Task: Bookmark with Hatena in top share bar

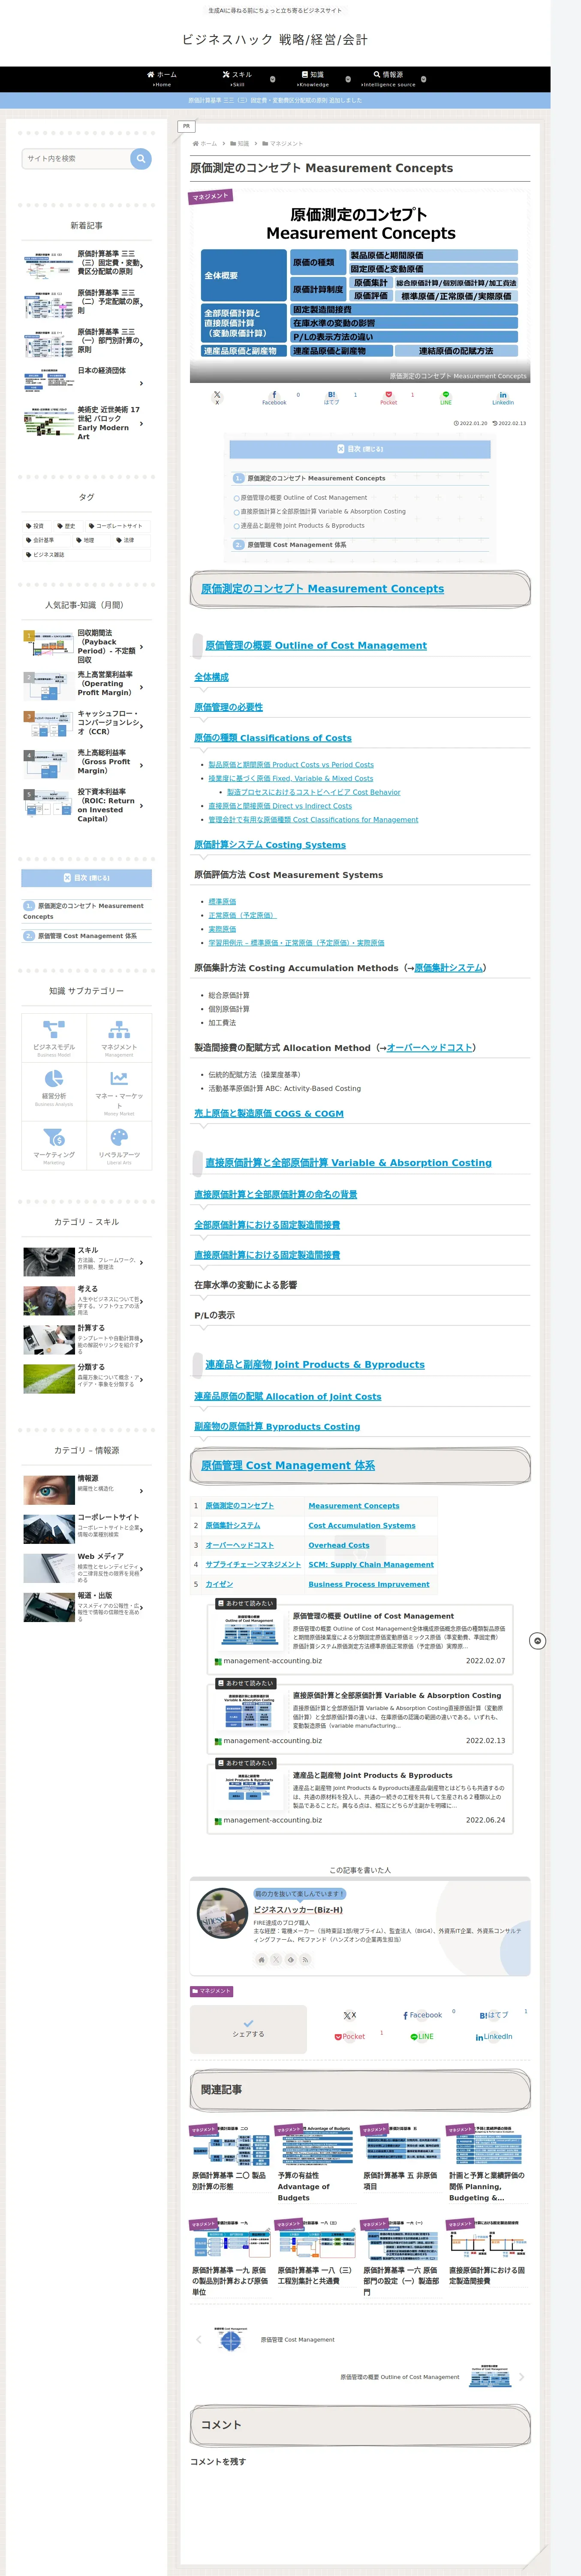Action: pyautogui.click(x=331, y=397)
